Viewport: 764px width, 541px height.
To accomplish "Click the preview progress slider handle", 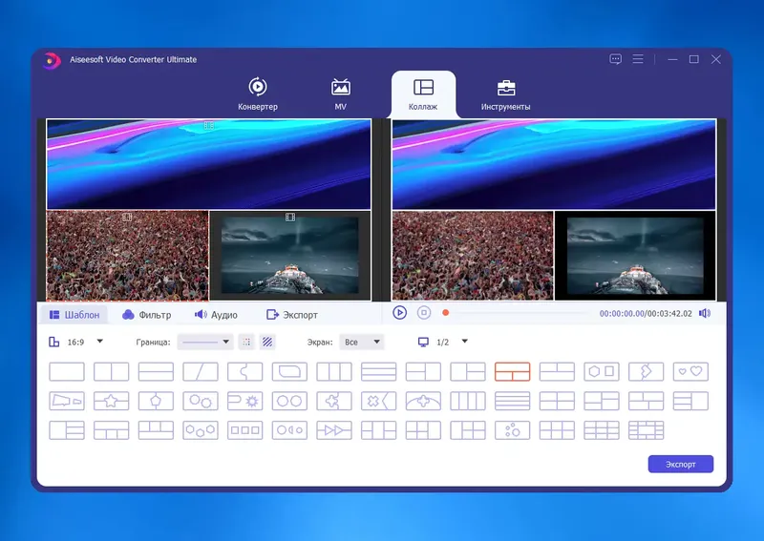I will pos(445,313).
